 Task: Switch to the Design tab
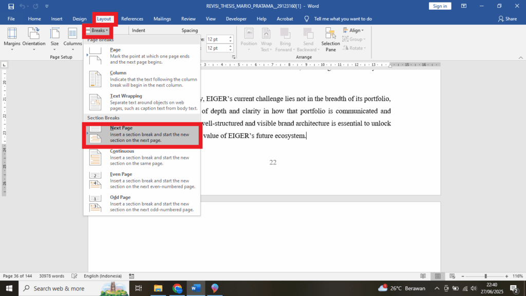[80, 19]
